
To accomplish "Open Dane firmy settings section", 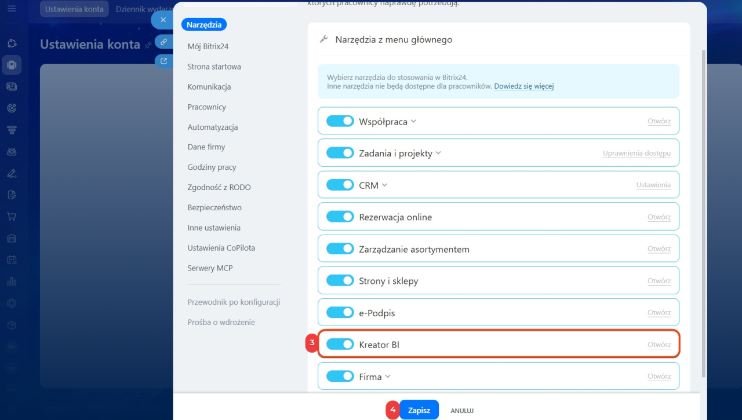I will point(206,147).
